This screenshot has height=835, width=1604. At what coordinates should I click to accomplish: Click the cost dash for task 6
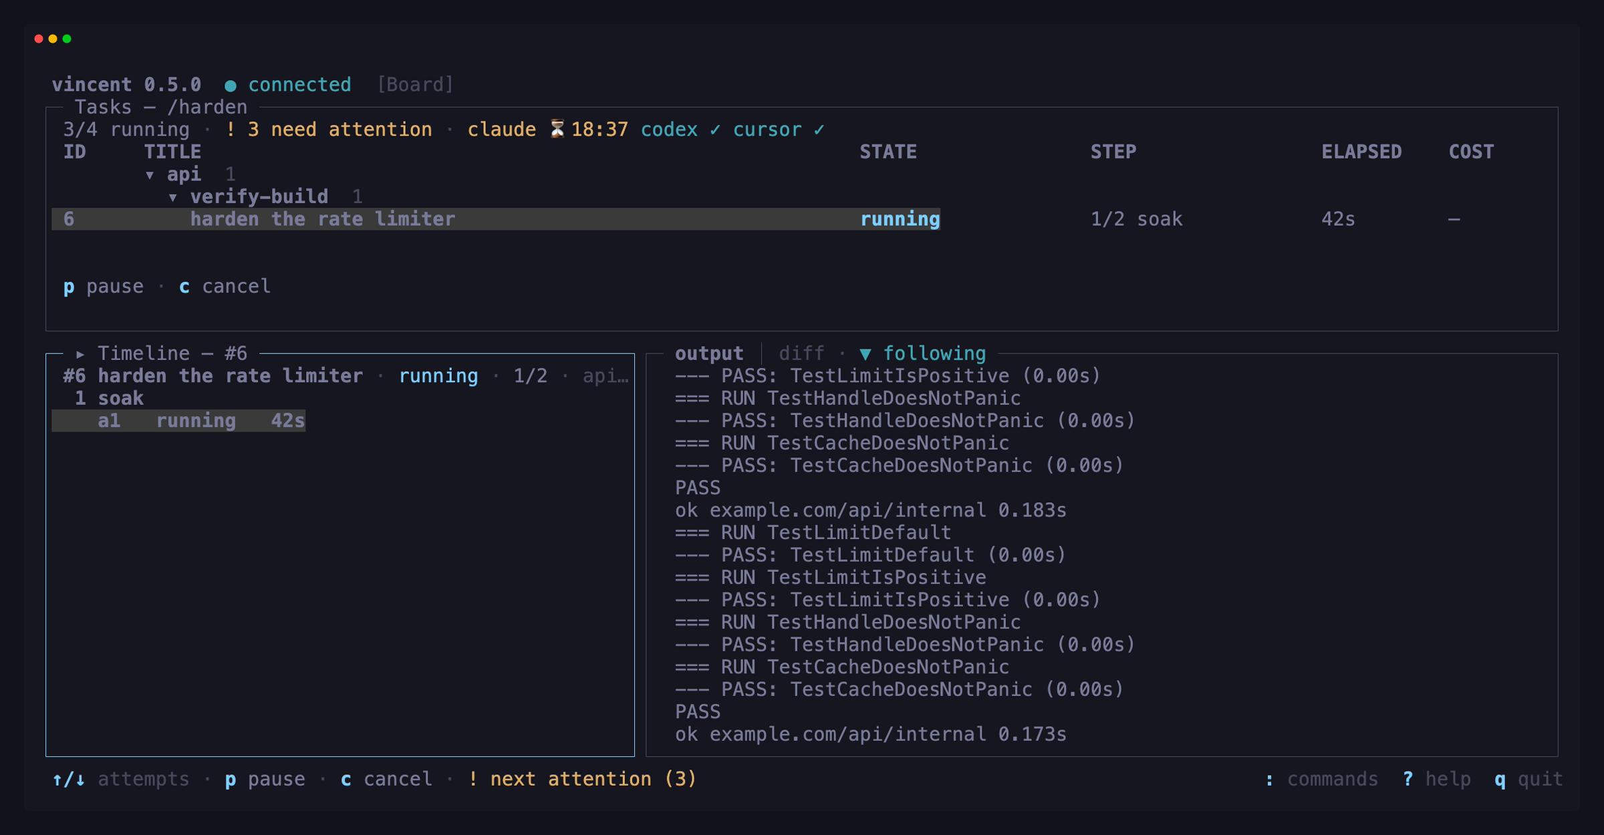tap(1454, 219)
